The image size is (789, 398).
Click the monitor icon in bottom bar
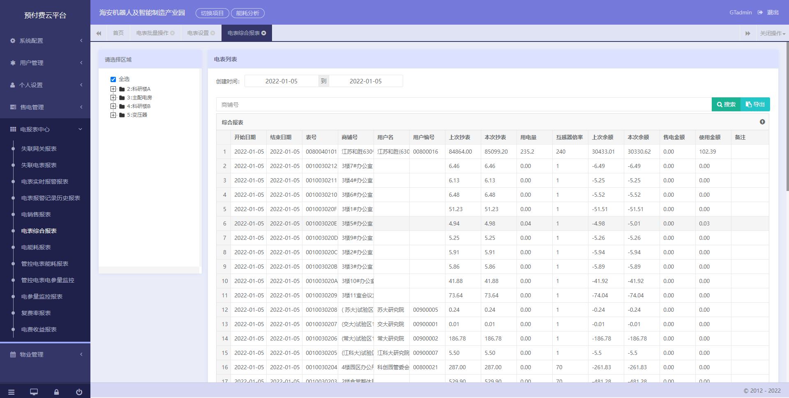(34, 392)
